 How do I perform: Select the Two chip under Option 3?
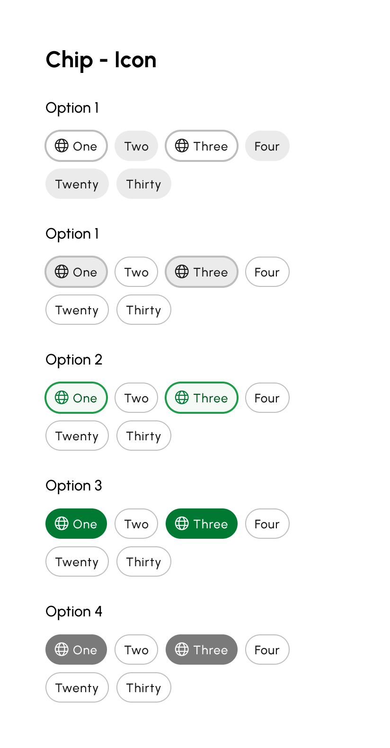pos(136,524)
